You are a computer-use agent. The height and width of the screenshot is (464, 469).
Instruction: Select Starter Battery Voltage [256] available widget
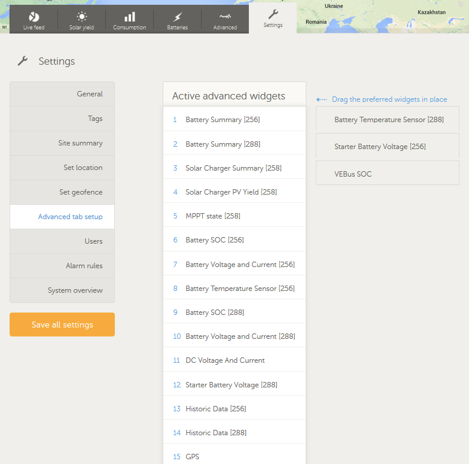(x=387, y=147)
